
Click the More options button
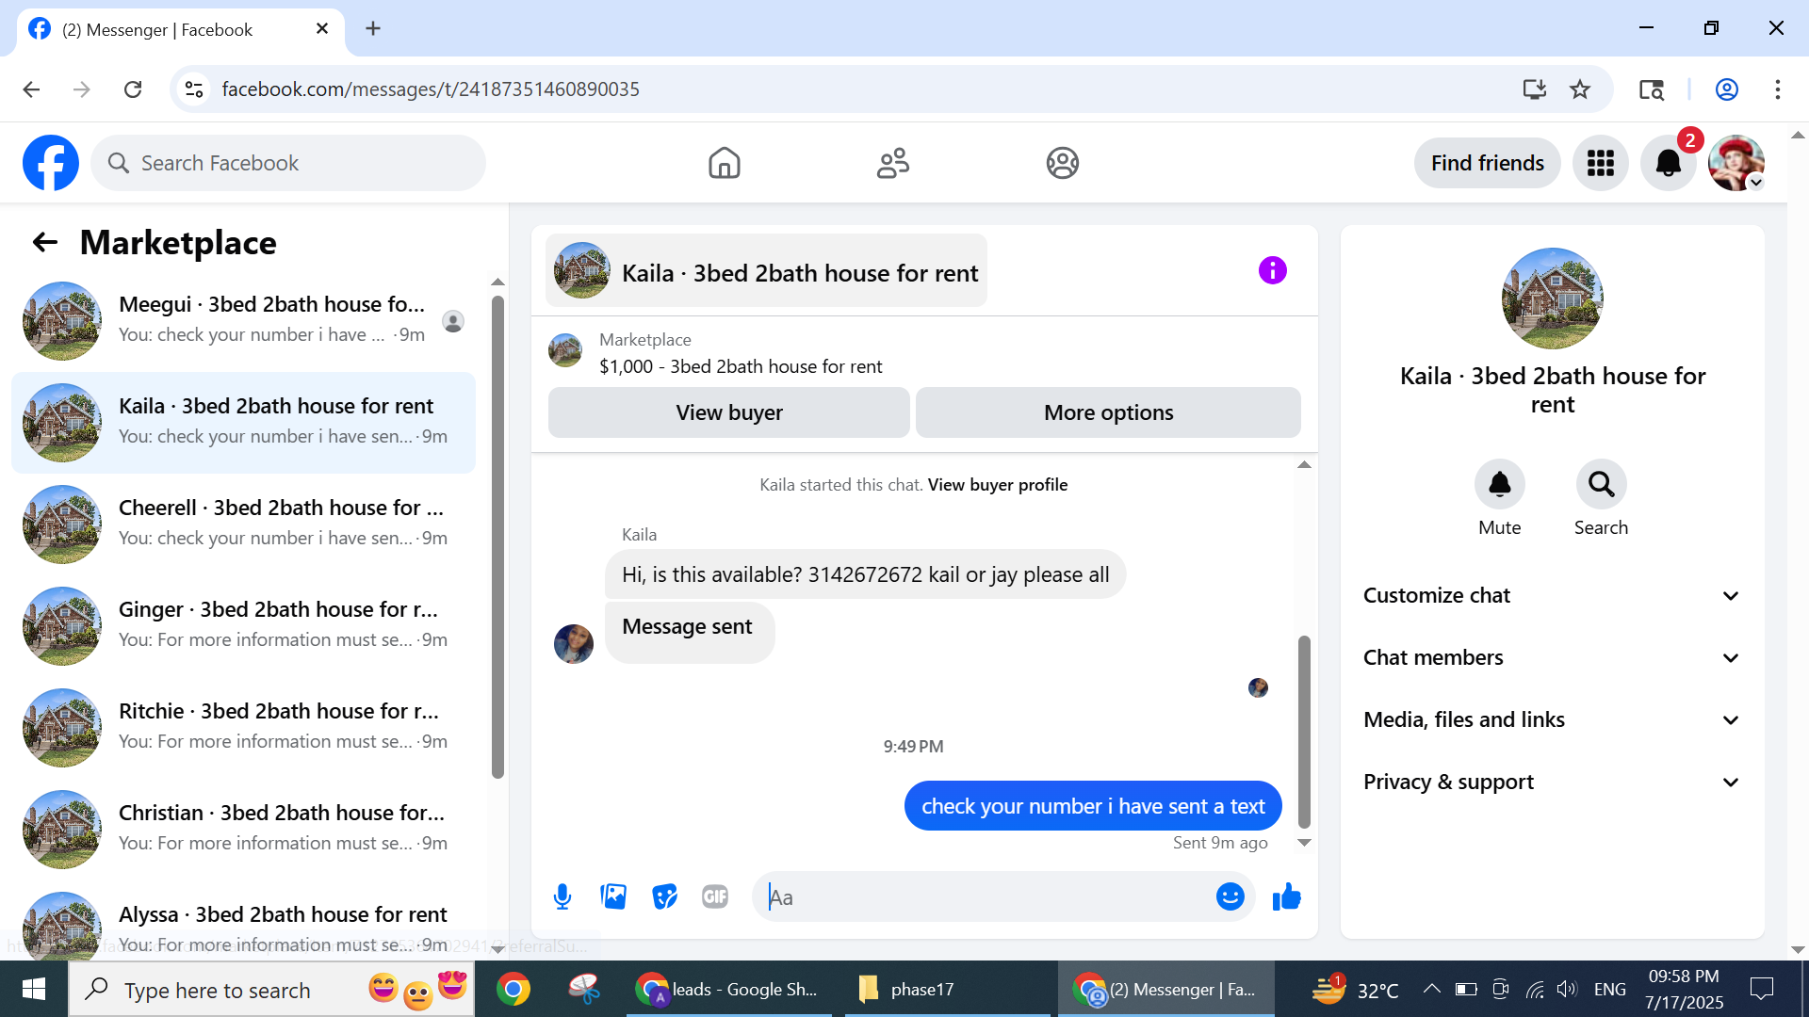1108,412
